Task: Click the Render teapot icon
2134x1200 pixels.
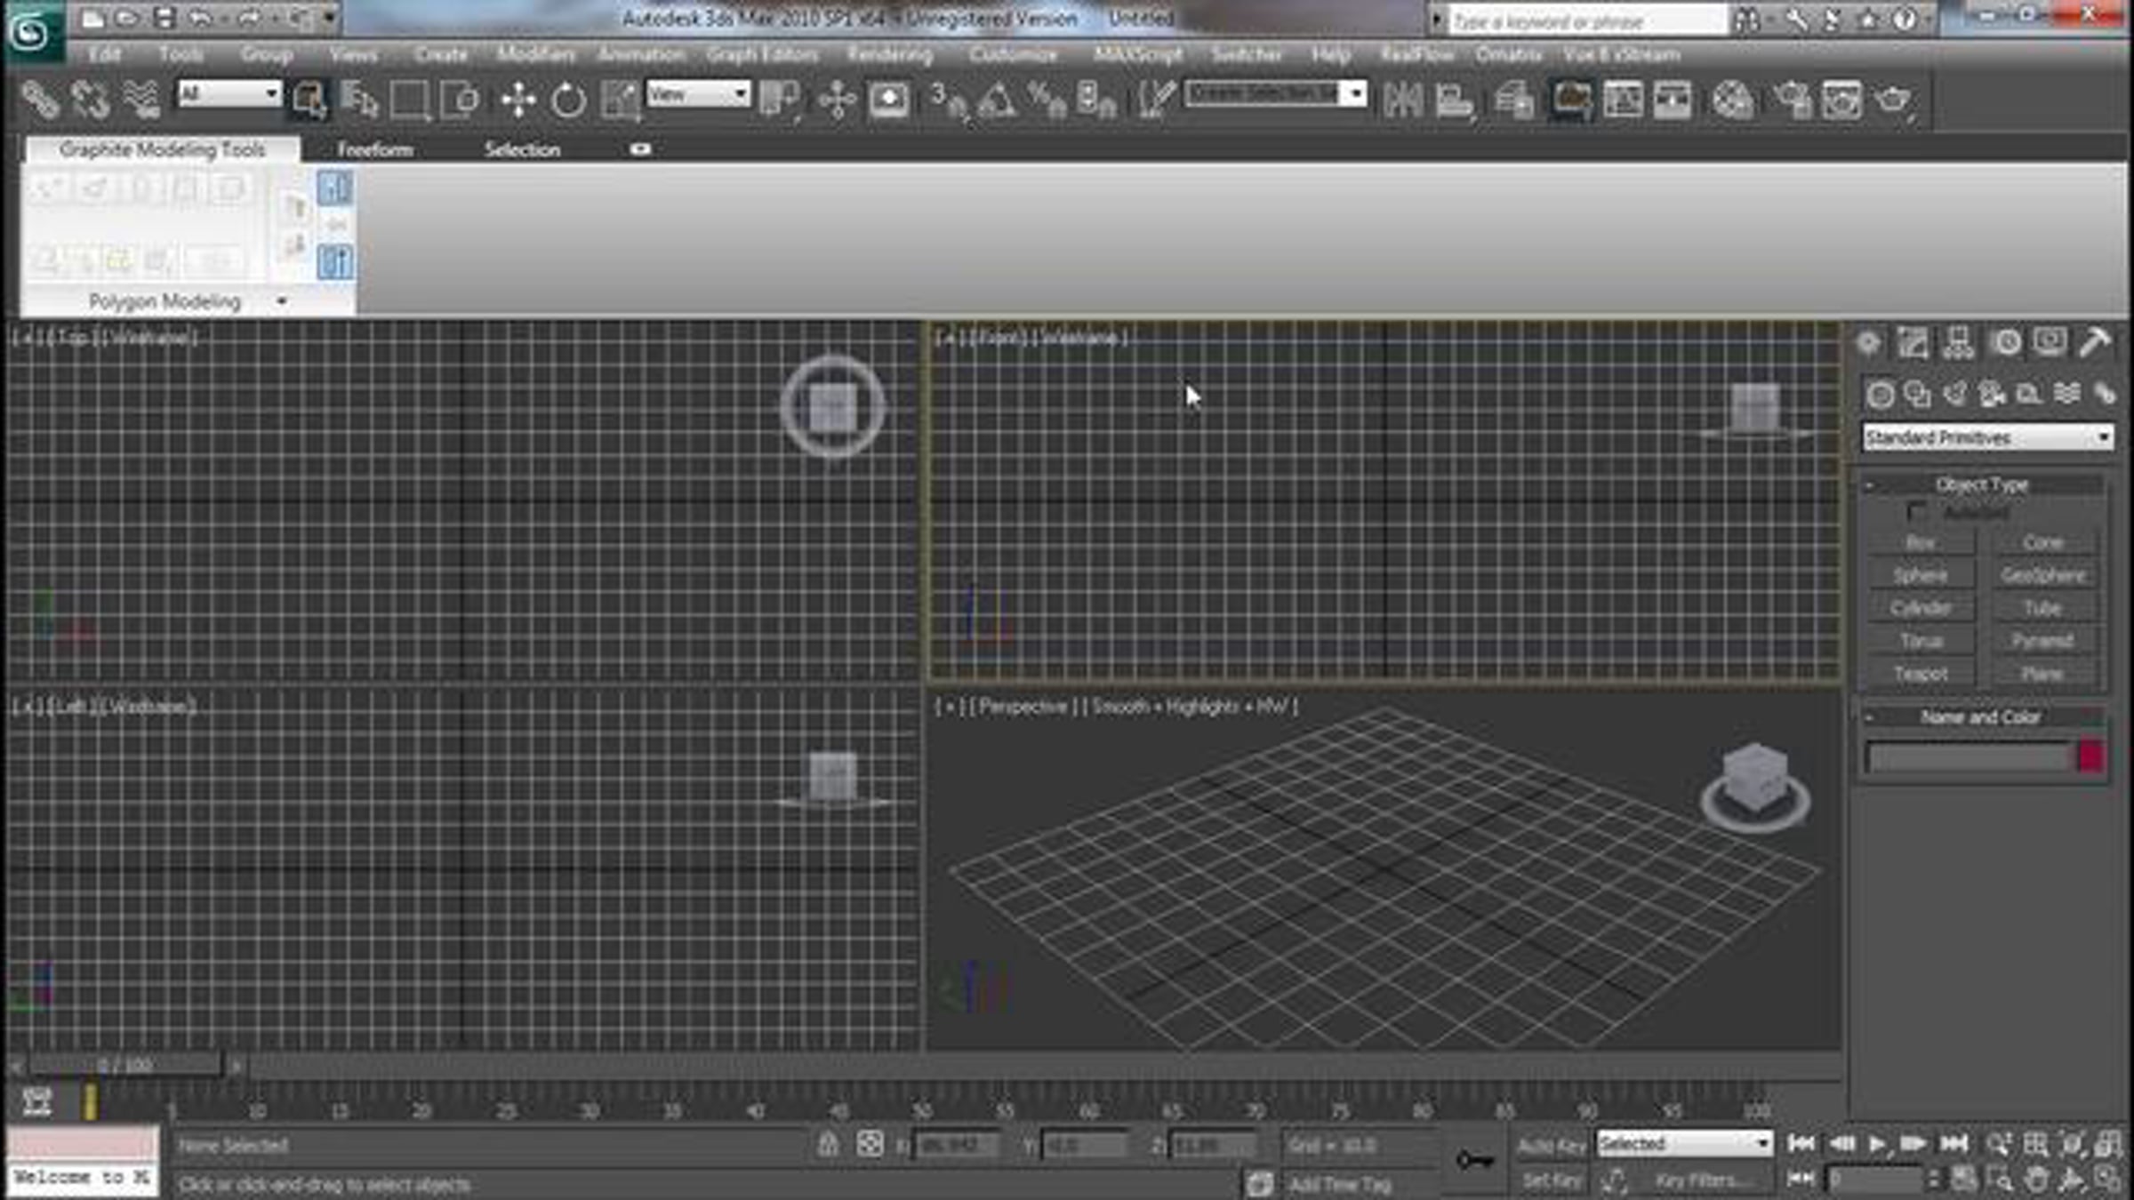Action: pos(1893,100)
